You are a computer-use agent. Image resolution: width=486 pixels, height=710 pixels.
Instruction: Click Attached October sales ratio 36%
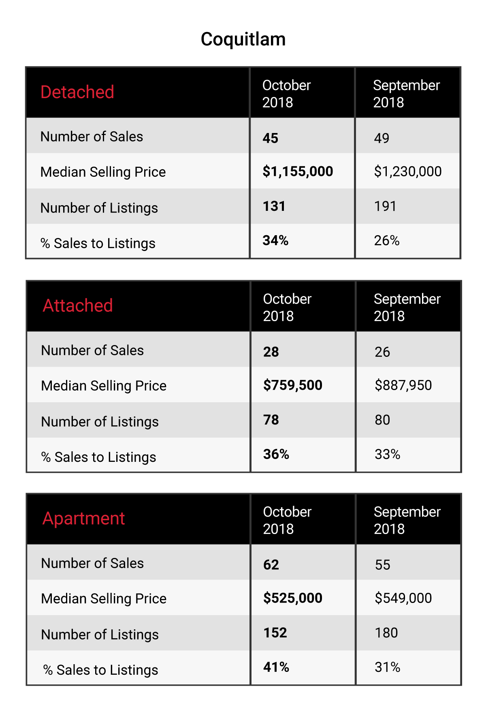tap(276, 454)
